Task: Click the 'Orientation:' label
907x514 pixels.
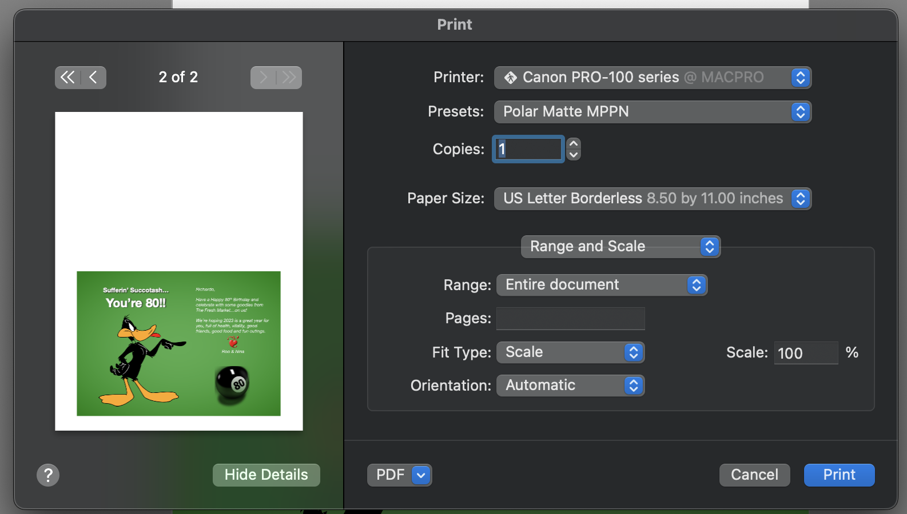Action: pyautogui.click(x=451, y=386)
